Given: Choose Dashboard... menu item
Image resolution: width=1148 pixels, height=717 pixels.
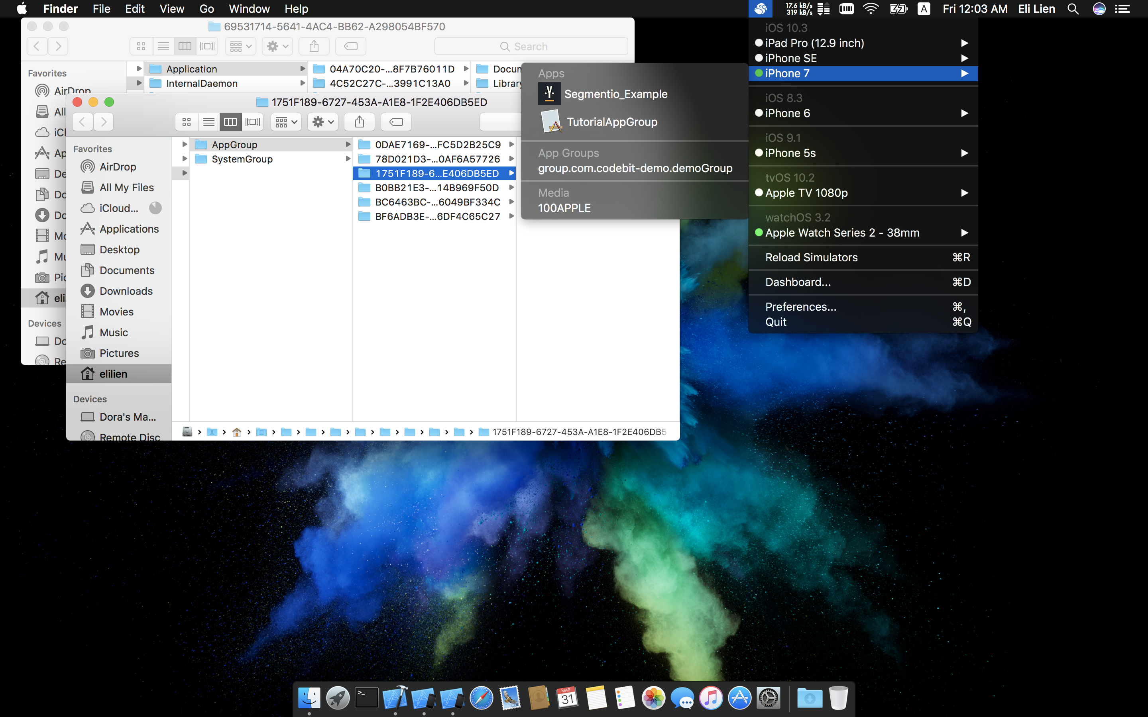Looking at the screenshot, I should click(x=863, y=282).
